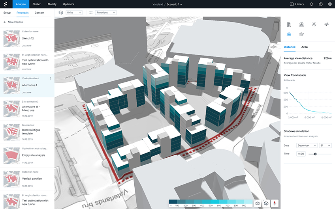
Task: Click the compass north arrow icon
Action: coord(275,203)
